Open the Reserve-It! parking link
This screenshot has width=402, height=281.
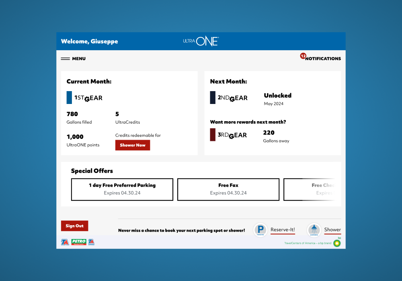[283, 230]
